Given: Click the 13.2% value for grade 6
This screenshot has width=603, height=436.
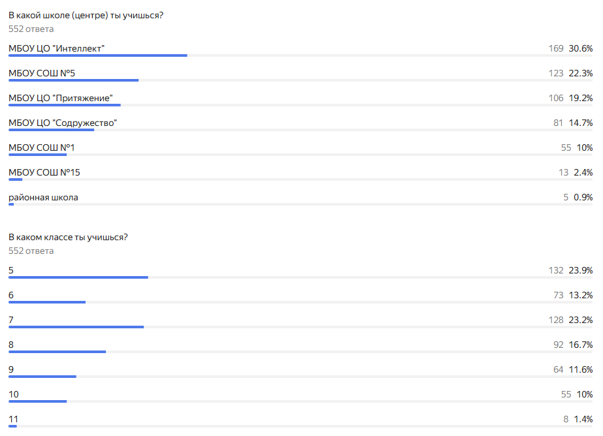Looking at the screenshot, I should click(581, 295).
